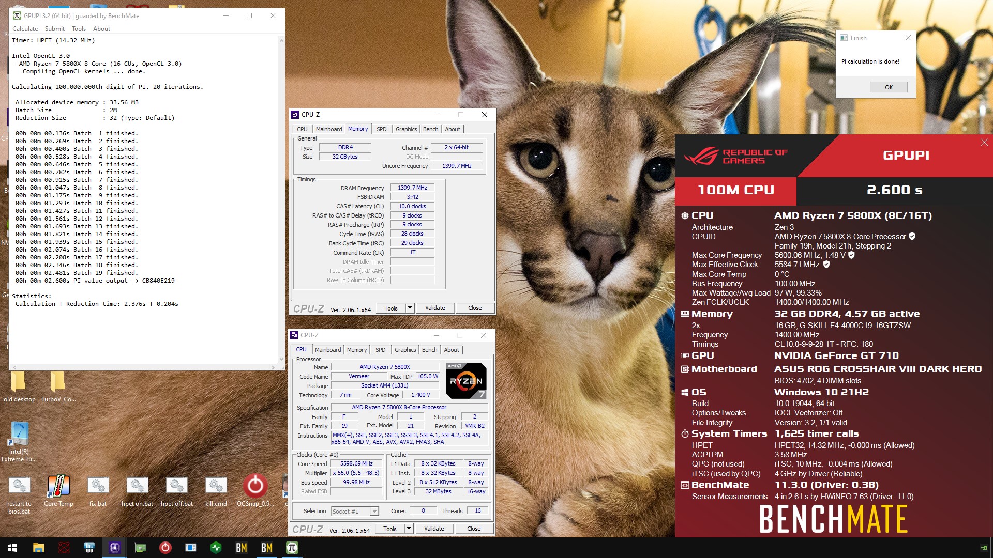993x558 pixels.
Task: Open Bench tab in lower CPU-Z
Action: 429,350
